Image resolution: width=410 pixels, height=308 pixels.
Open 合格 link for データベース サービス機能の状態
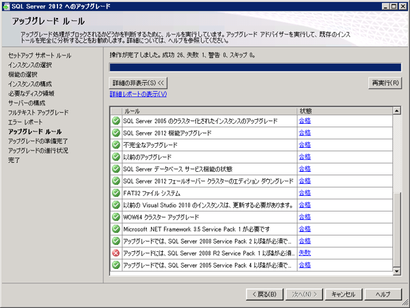[305, 169]
